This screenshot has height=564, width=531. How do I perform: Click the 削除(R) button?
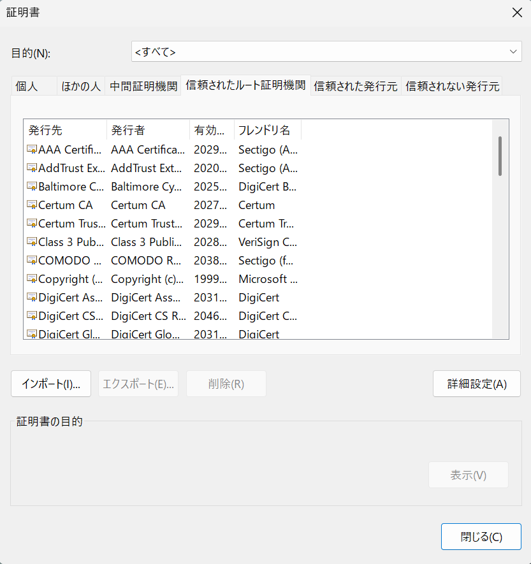(226, 384)
